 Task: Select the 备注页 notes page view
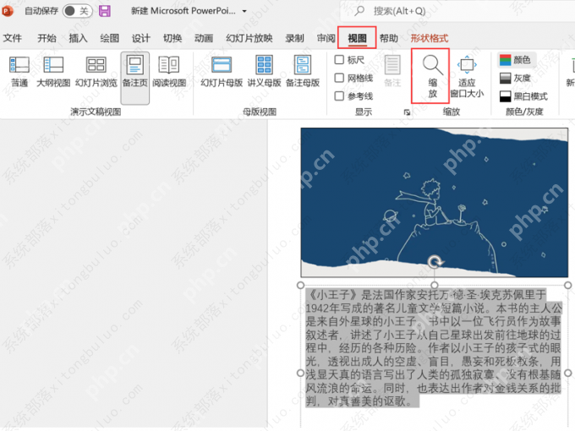135,78
